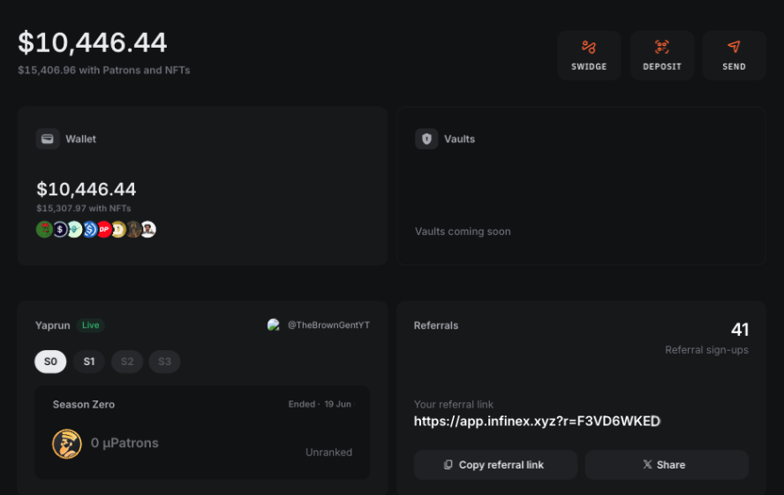Click the Yaprun section title
The width and height of the screenshot is (784, 495).
52,325
